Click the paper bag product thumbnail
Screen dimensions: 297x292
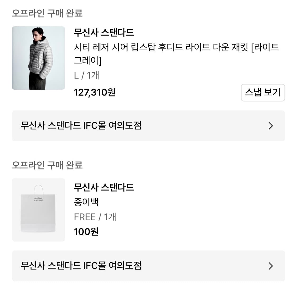click(x=38, y=210)
